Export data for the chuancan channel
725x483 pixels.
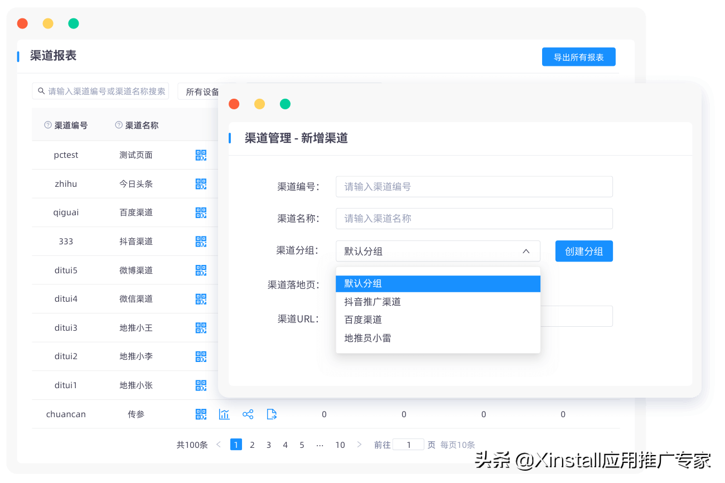click(272, 414)
